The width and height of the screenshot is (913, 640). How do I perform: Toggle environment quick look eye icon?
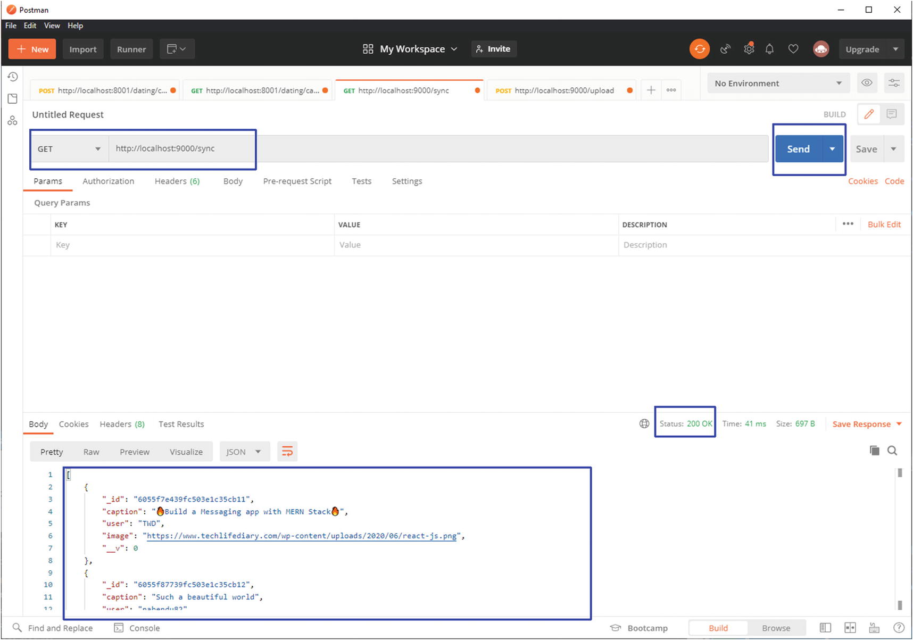(867, 83)
